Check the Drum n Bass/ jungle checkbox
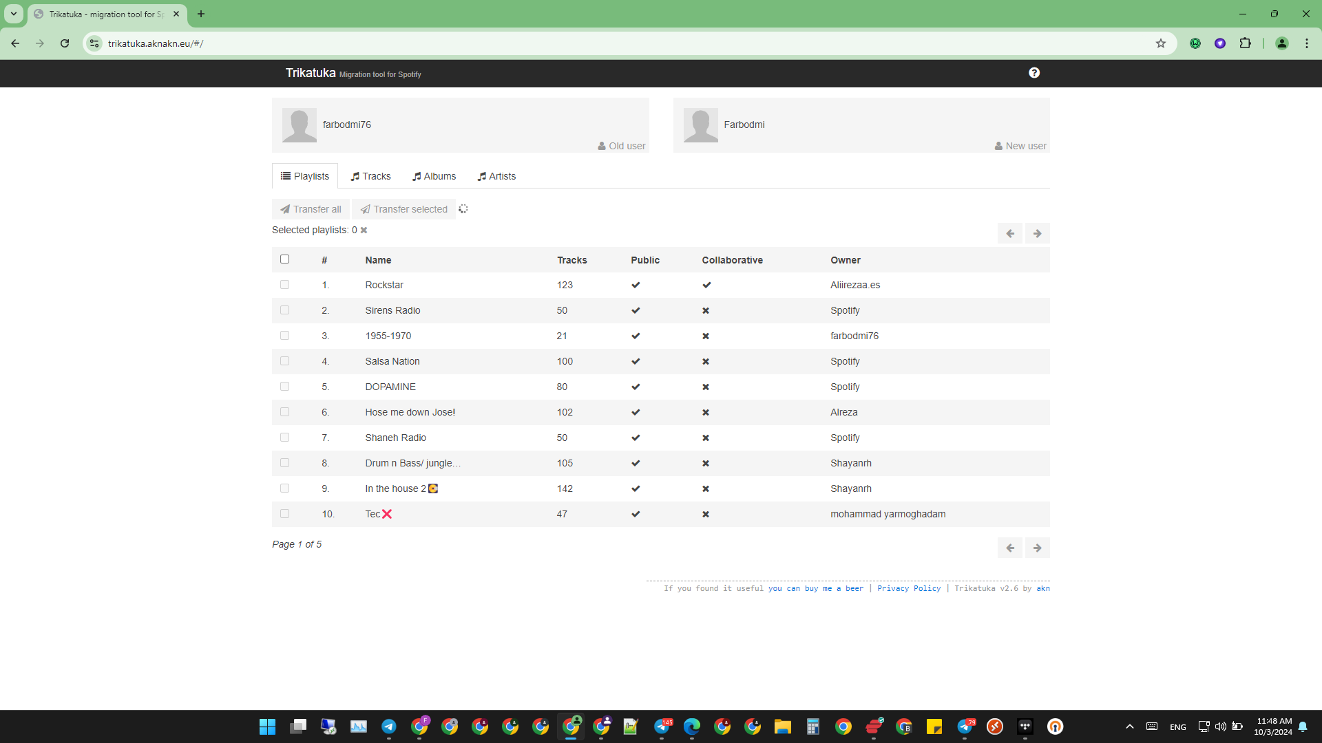The width and height of the screenshot is (1322, 743). pos(284,463)
